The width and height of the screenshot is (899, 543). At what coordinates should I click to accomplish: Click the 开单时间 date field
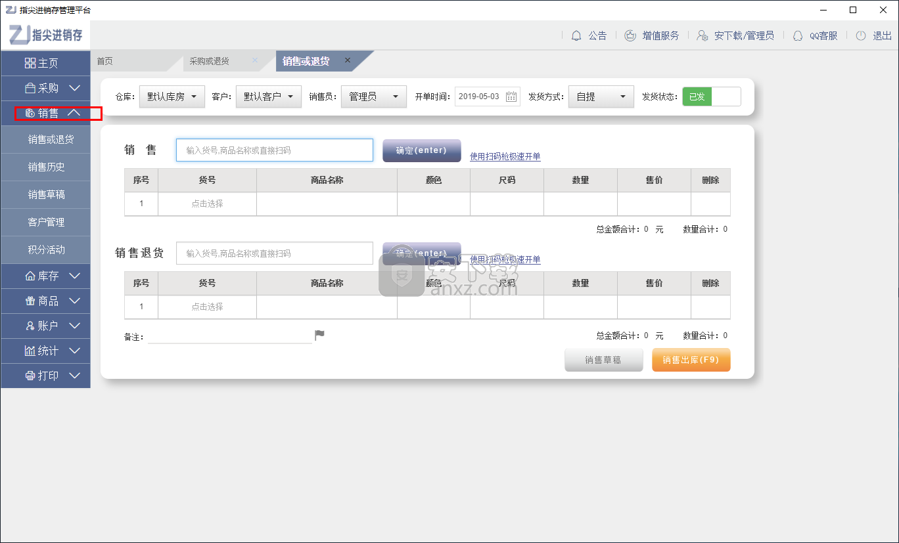[488, 97]
